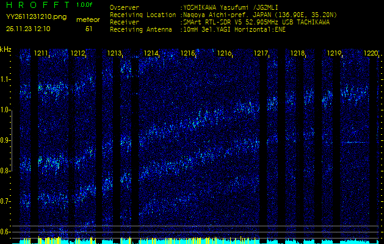
Task: Click the 1216 time marker
Action: tap(224, 53)
